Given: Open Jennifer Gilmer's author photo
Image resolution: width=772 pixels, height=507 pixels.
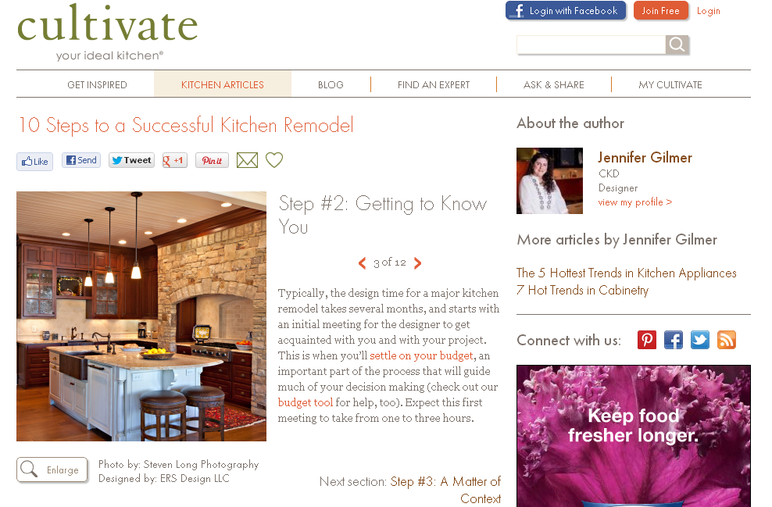Looking at the screenshot, I should point(549,180).
